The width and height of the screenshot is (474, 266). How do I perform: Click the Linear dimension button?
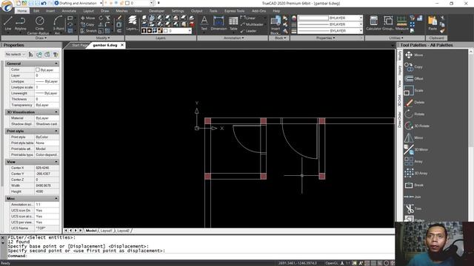pyautogui.click(x=248, y=18)
